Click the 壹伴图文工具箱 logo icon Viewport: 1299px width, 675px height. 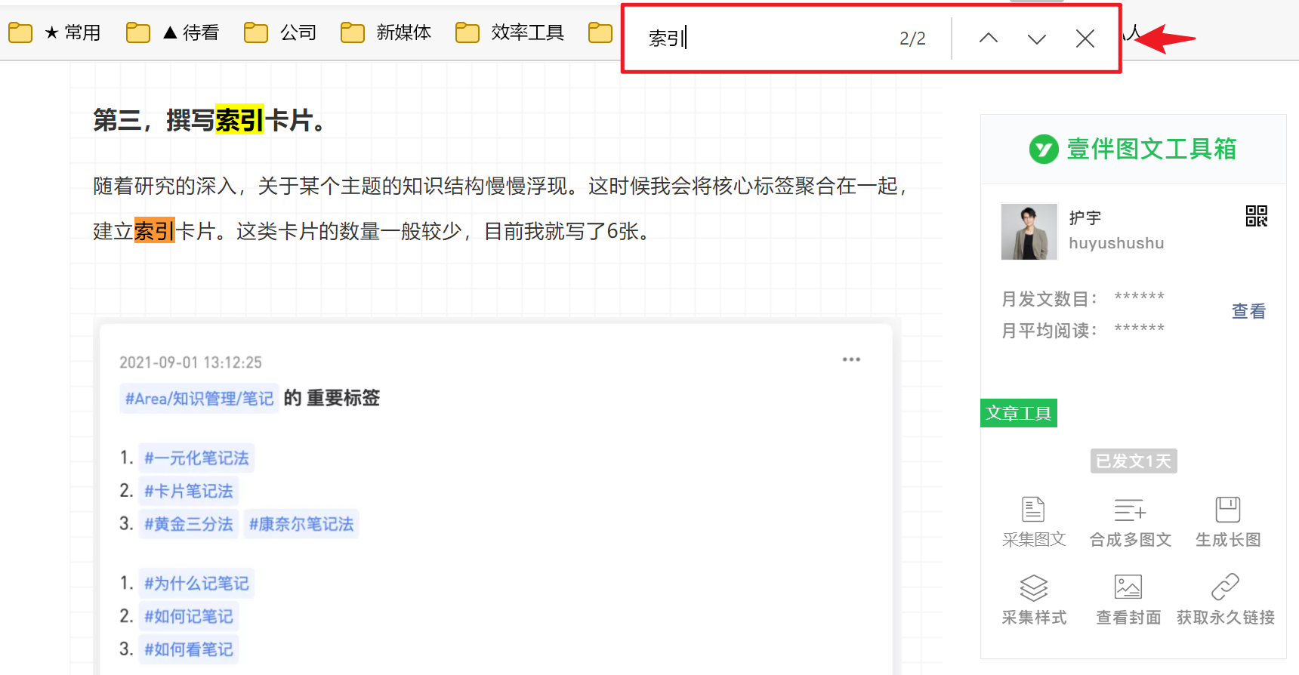click(1044, 149)
